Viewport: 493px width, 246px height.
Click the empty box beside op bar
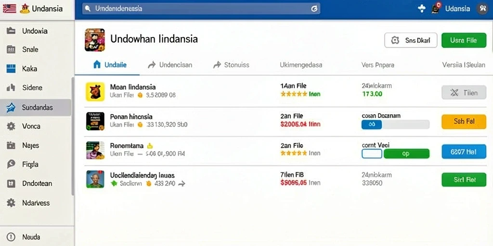[372, 154]
